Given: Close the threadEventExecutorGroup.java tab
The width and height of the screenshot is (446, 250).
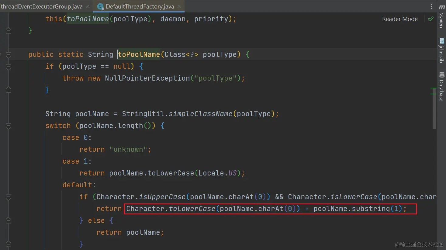Looking at the screenshot, I should point(88,6).
